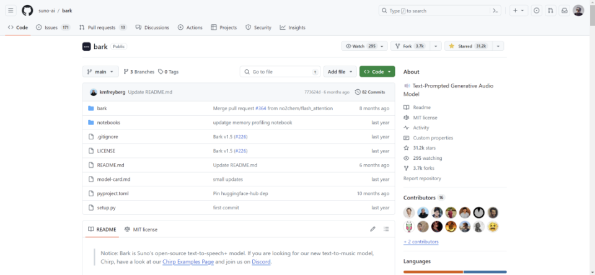Expand the green Code dropdown button
The width and height of the screenshot is (595, 275).
[x=377, y=72]
